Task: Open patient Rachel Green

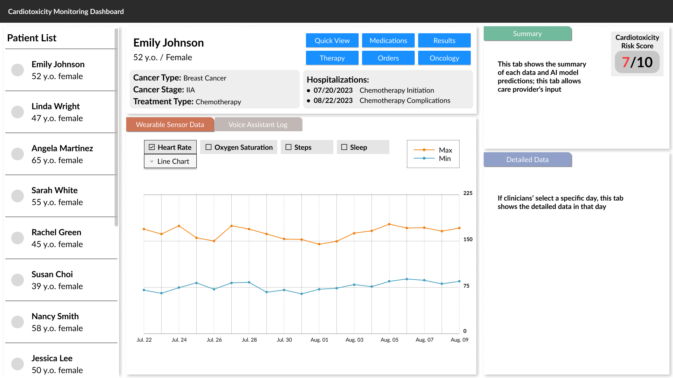Action: point(61,238)
